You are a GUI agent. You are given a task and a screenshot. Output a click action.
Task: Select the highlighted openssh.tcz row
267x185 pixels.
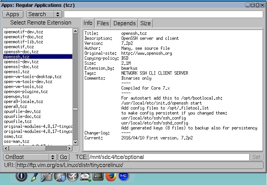(x=38, y=57)
